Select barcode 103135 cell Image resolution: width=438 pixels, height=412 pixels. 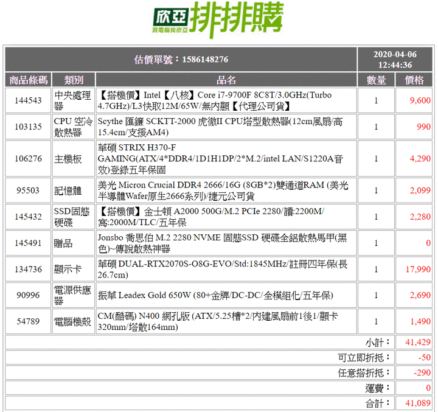tap(28, 127)
